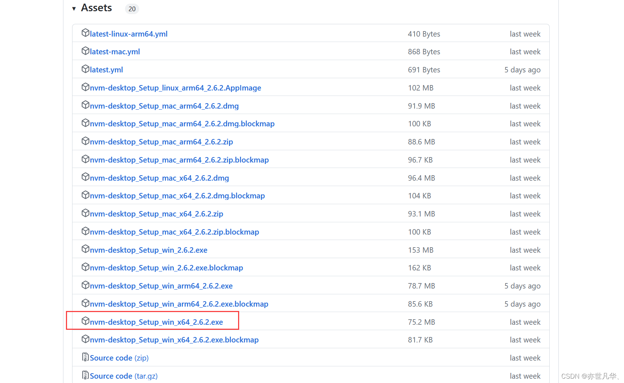Click the 102 MB size text
Viewport: 624px width, 383px height.
tap(421, 88)
